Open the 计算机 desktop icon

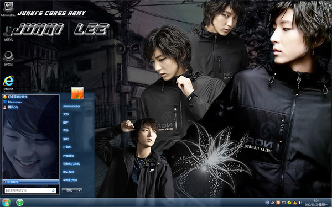click(x=8, y=33)
